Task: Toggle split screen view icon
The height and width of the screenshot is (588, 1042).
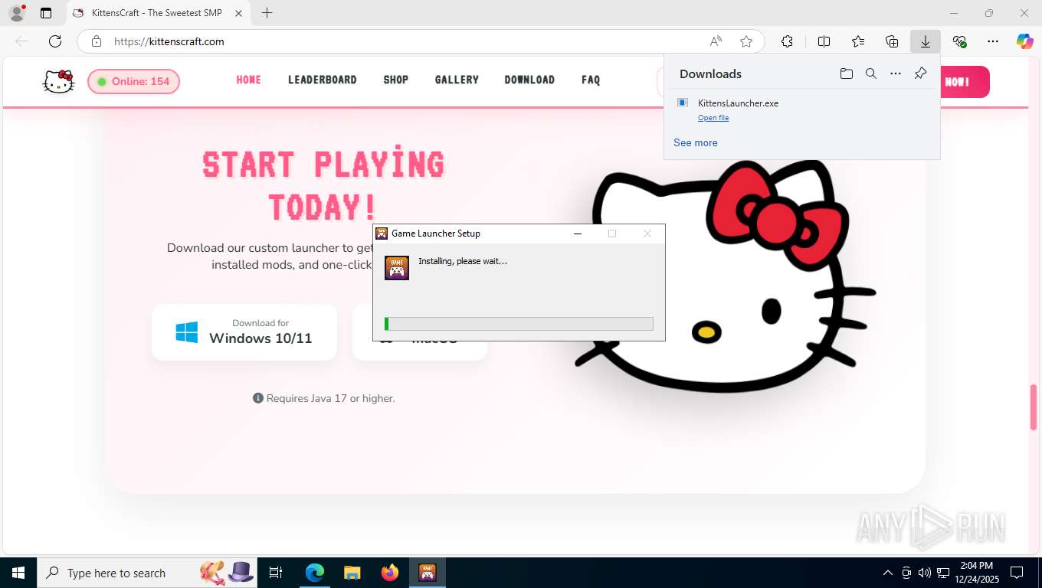Action: (x=824, y=41)
